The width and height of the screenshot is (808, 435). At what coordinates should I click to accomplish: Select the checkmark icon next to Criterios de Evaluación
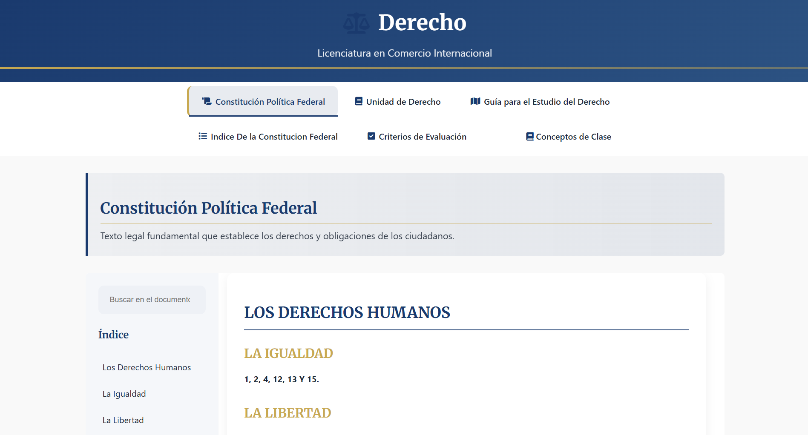click(371, 136)
